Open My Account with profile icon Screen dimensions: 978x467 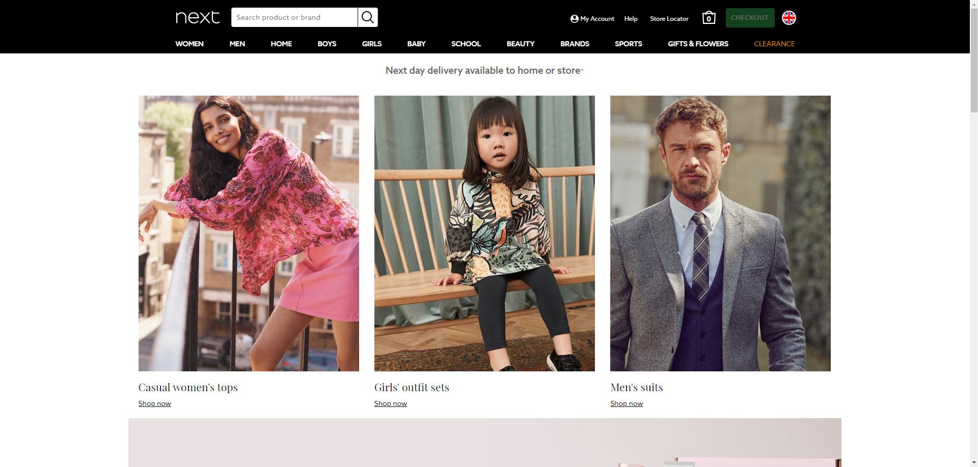coord(592,19)
